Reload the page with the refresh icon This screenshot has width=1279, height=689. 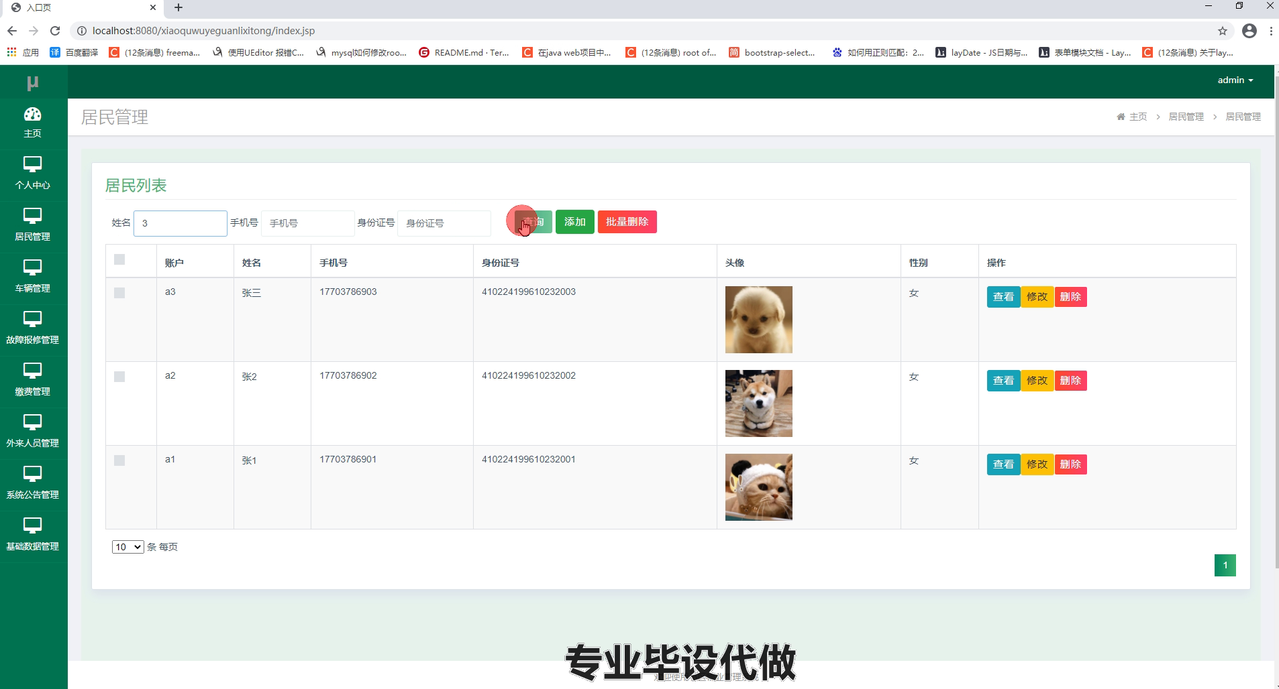tap(55, 31)
